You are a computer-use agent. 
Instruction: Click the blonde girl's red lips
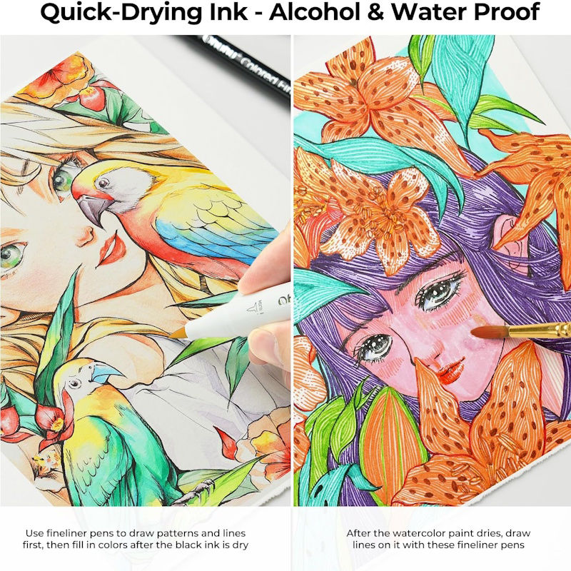click(x=111, y=249)
